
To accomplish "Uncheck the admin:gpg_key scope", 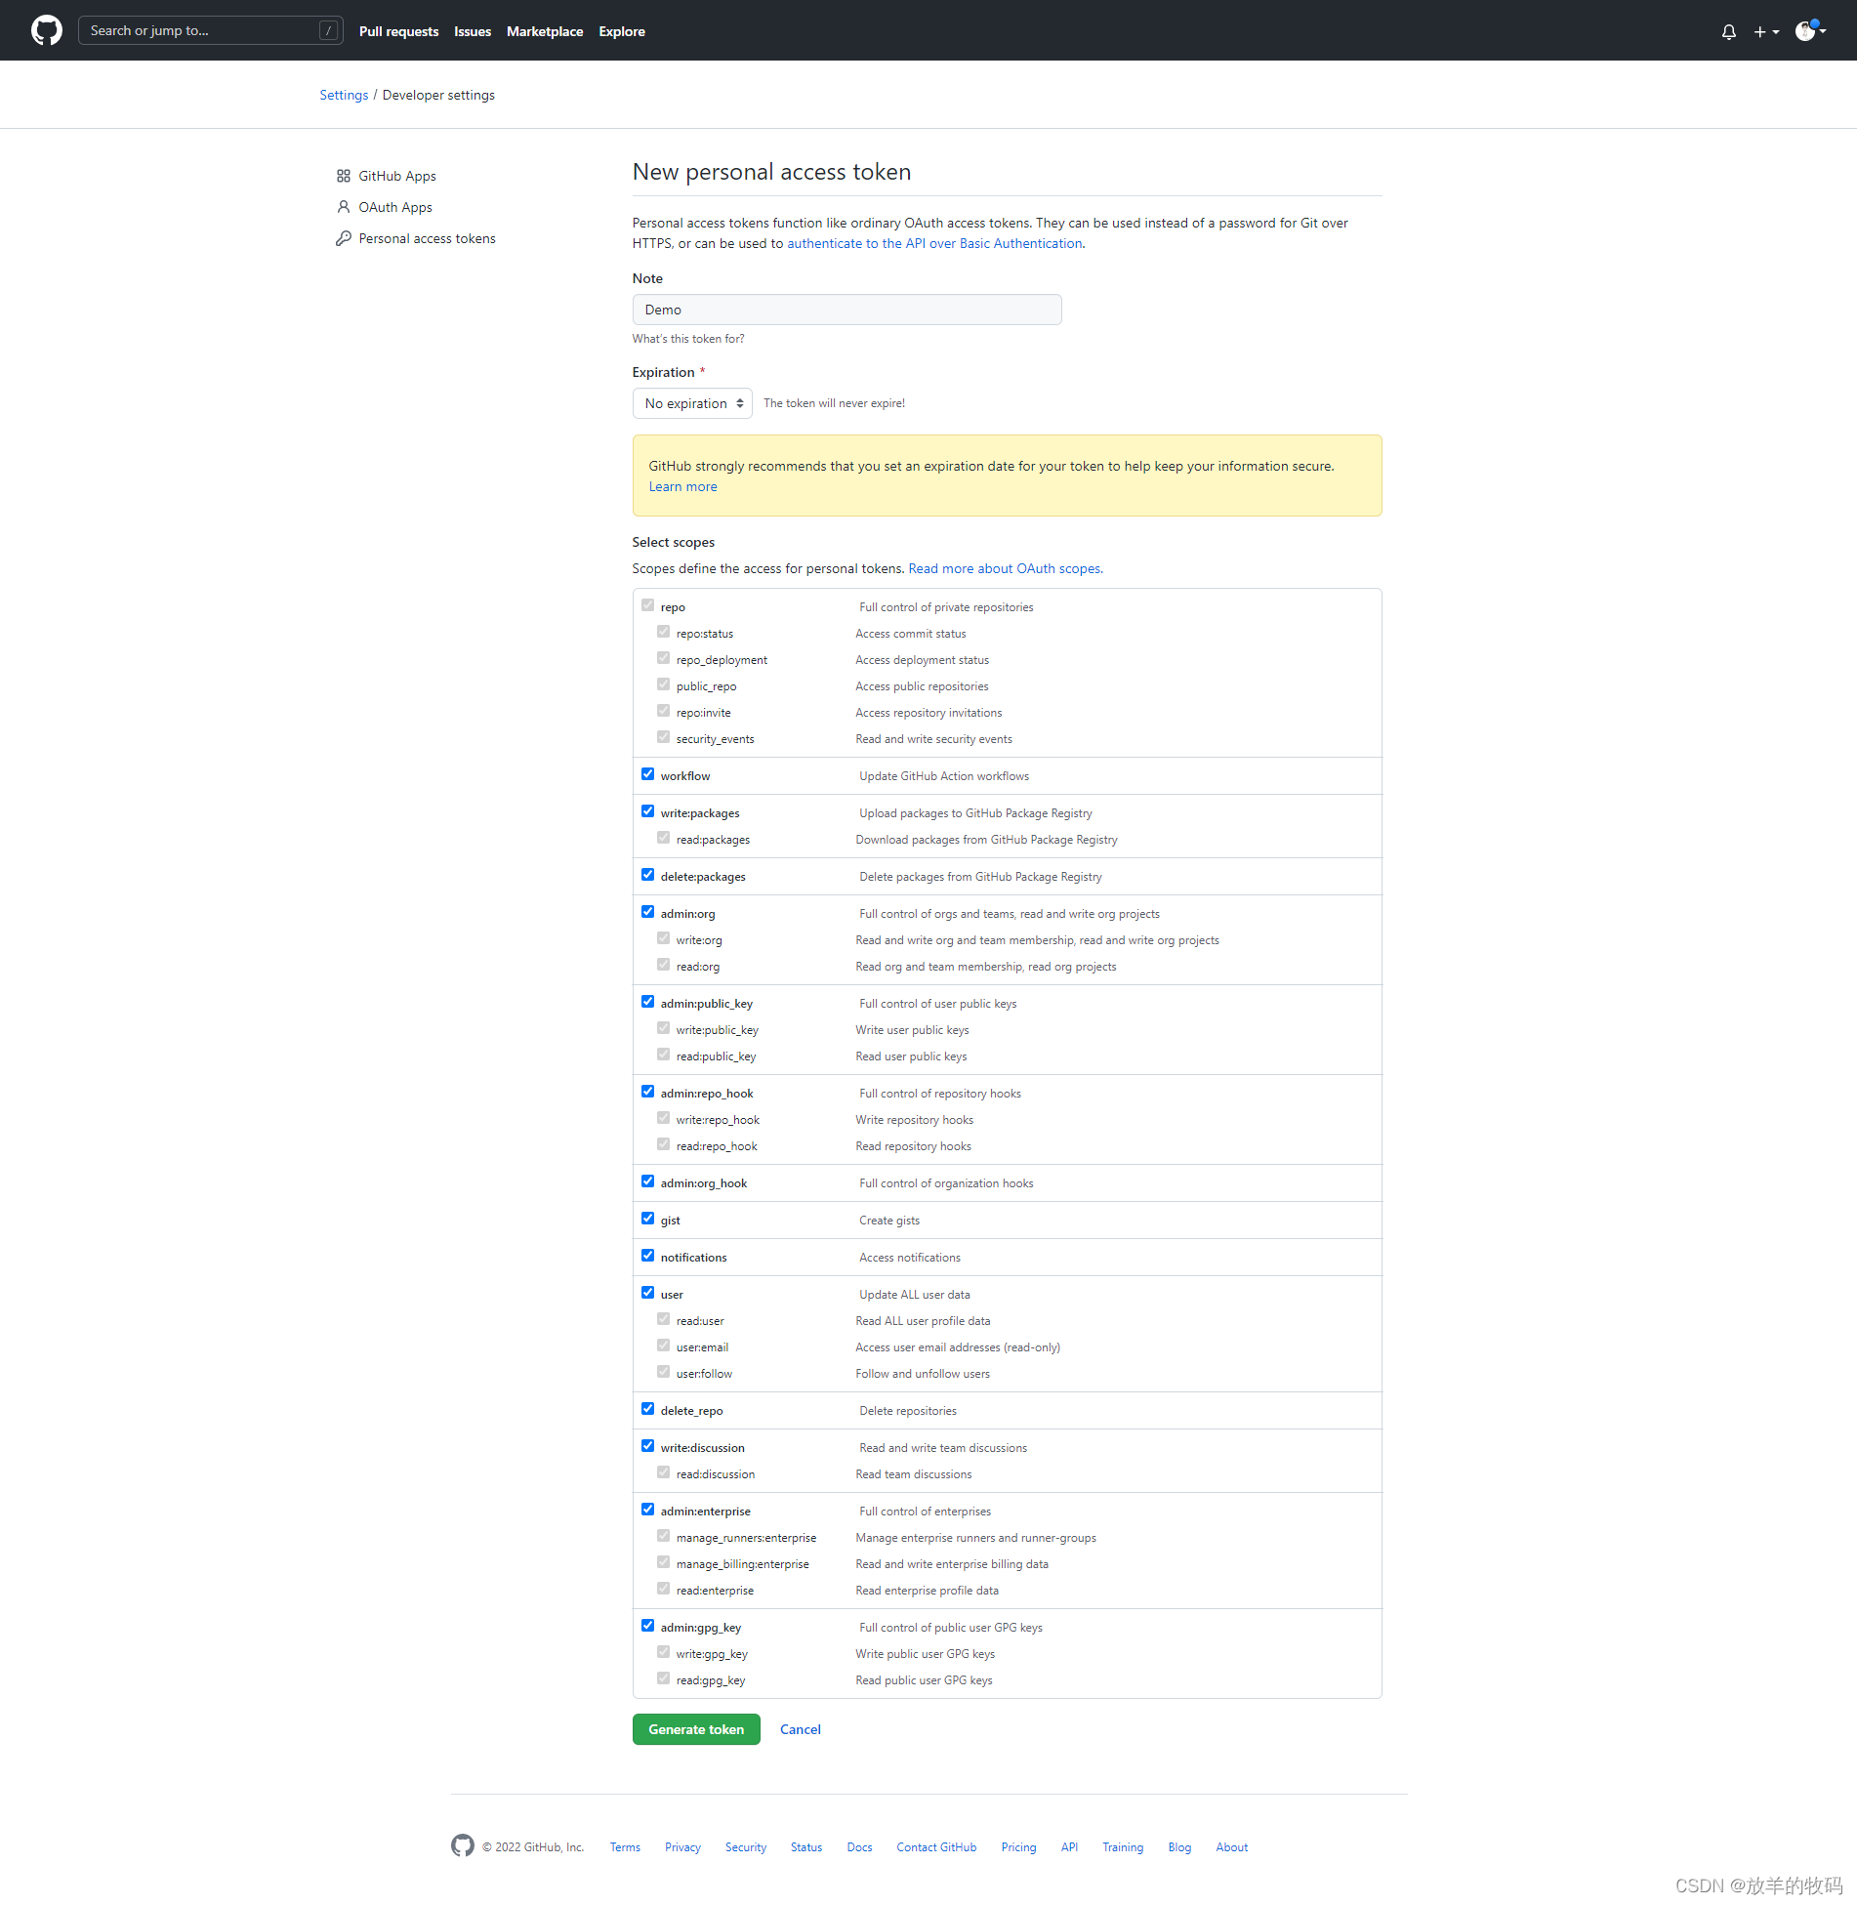I will coord(648,1626).
